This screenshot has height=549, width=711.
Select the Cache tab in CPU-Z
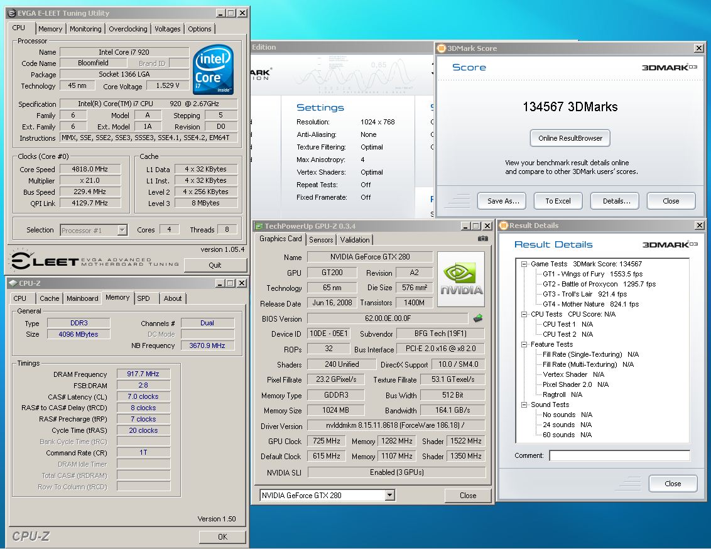click(x=49, y=298)
